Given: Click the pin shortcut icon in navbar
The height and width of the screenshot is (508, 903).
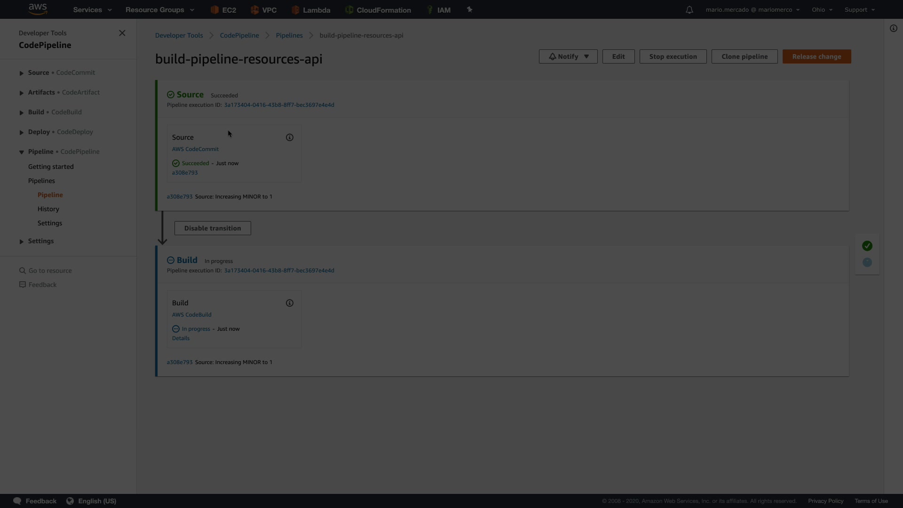Looking at the screenshot, I should (x=469, y=10).
